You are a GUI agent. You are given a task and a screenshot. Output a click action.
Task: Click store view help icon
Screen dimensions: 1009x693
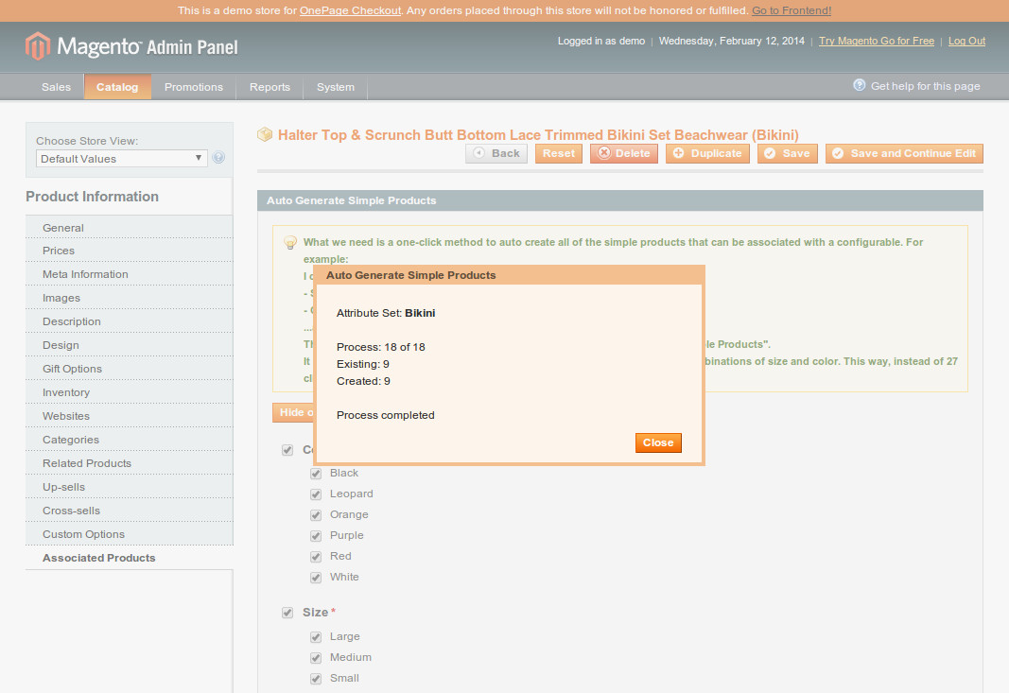218,158
